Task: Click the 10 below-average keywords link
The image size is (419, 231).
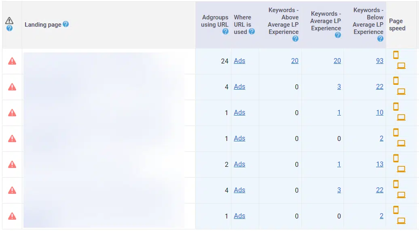Action: coord(379,113)
